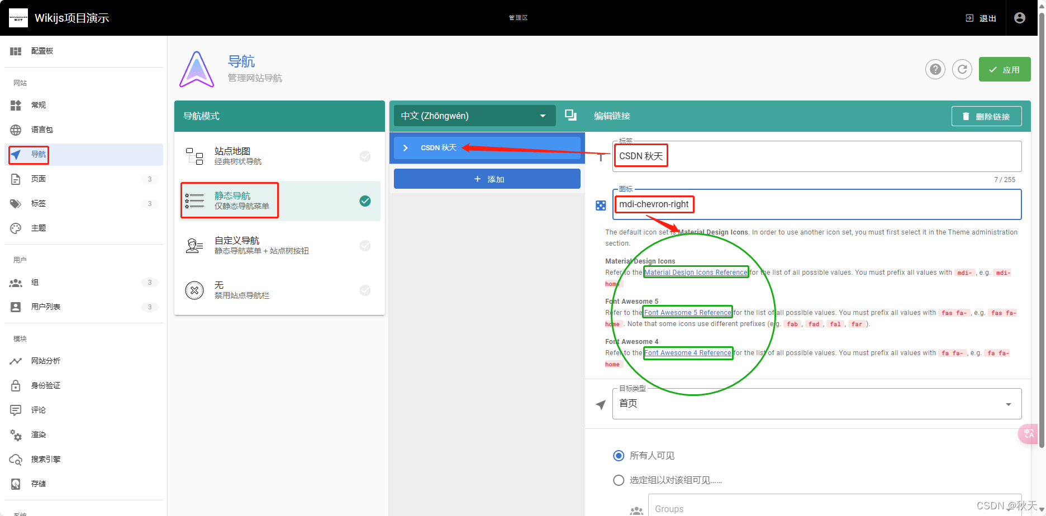
Task: Select 所有人可见 visibility option
Action: (x=618, y=455)
